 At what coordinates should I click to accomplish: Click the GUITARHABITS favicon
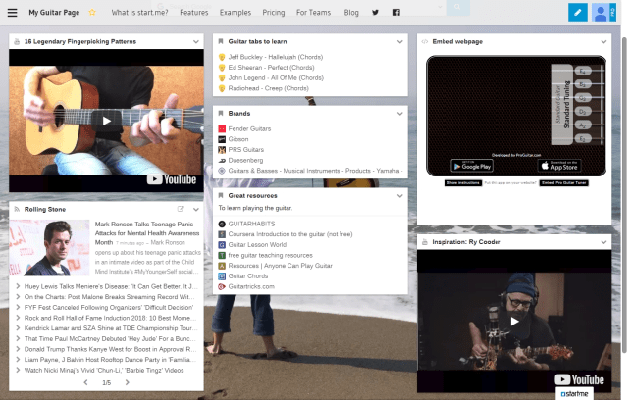click(222, 224)
